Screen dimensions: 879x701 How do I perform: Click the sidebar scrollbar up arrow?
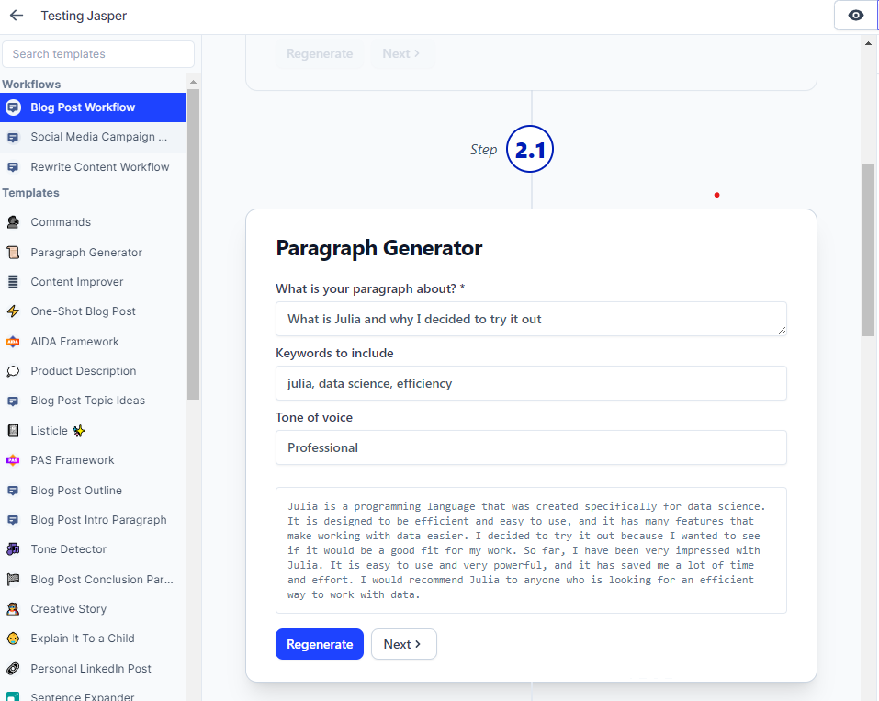(x=194, y=82)
